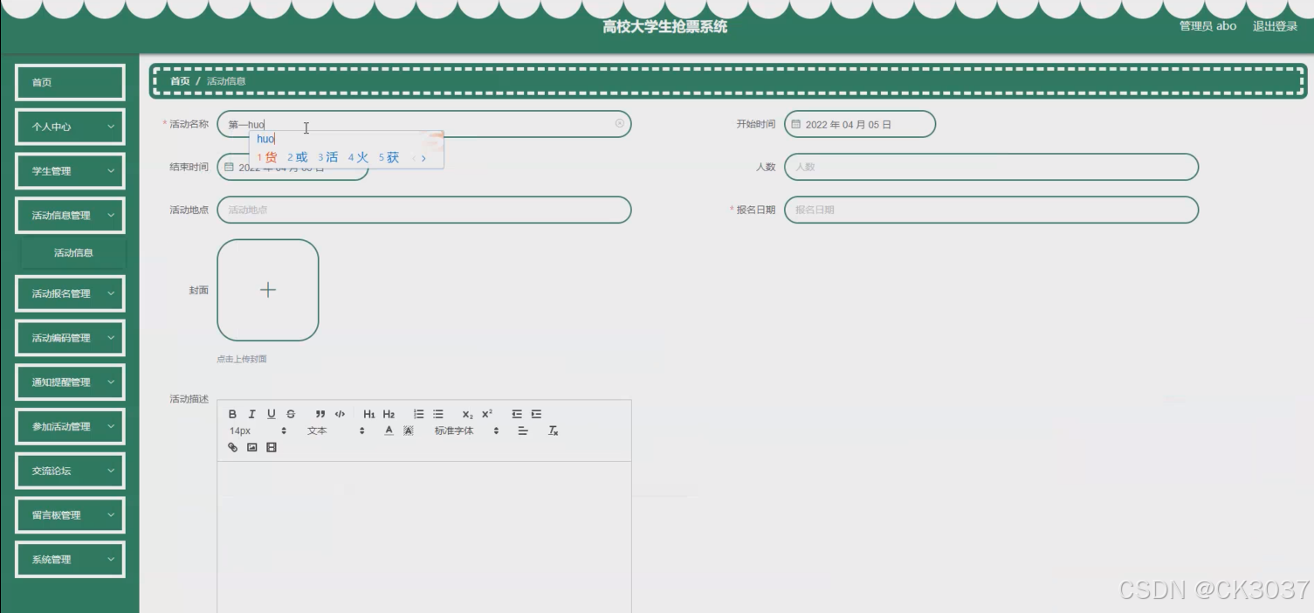This screenshot has height=613, width=1314.
Task: Open the 开始时间 date picker field
Action: 860,124
